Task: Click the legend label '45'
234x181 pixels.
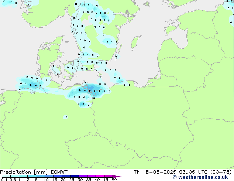Action: pos(106,180)
